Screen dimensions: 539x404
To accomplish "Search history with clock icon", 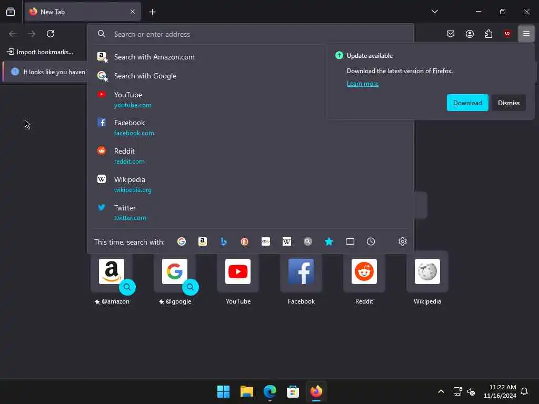I will pos(371,242).
